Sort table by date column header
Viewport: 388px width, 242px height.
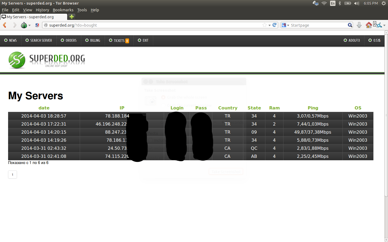point(44,108)
